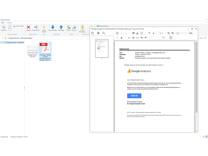Go to next page with down arrow
The width and height of the screenshot is (208, 156).
153,33
